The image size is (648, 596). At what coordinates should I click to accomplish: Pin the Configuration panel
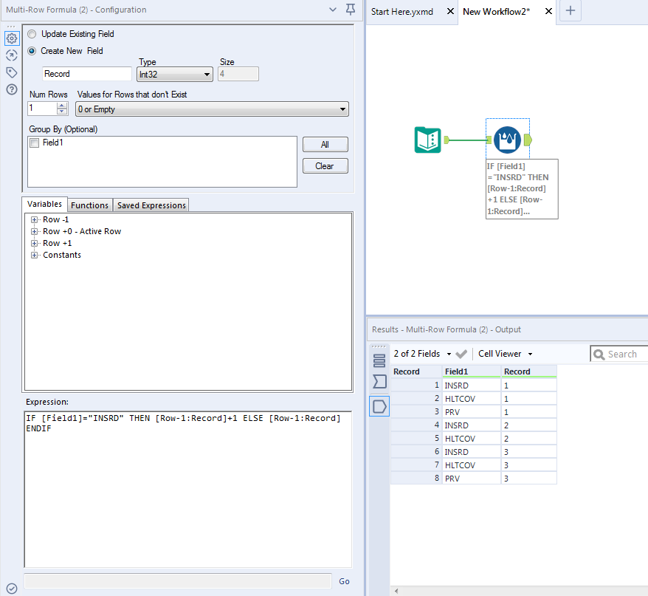(x=351, y=10)
